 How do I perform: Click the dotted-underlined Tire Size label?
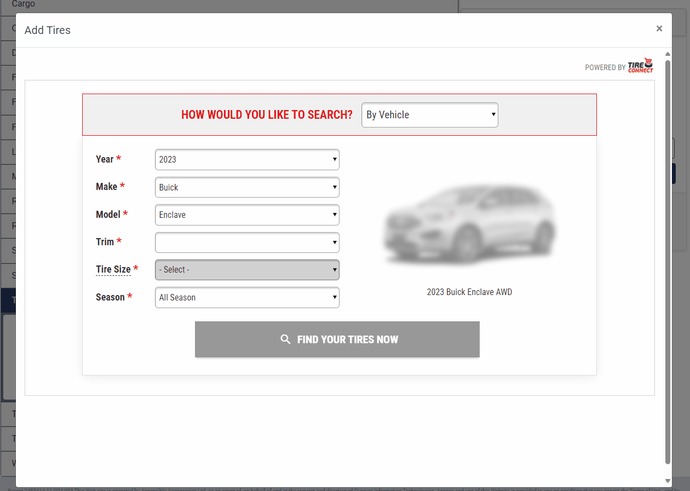113,269
